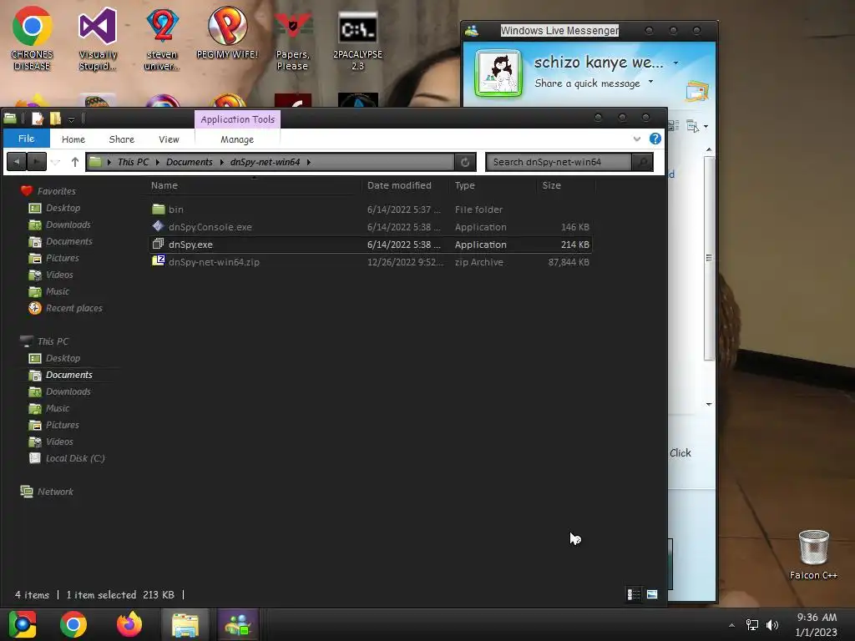Open the Customize Quick Access Toolbar dropdown
This screenshot has height=641, width=855.
[x=71, y=119]
